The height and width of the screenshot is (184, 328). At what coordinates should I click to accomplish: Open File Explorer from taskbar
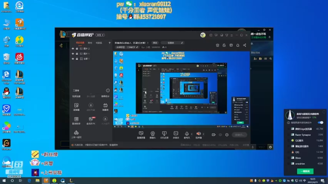[x=37, y=181]
